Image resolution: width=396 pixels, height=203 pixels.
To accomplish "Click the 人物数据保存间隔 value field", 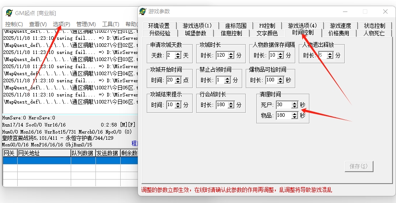I will click(x=273, y=55).
